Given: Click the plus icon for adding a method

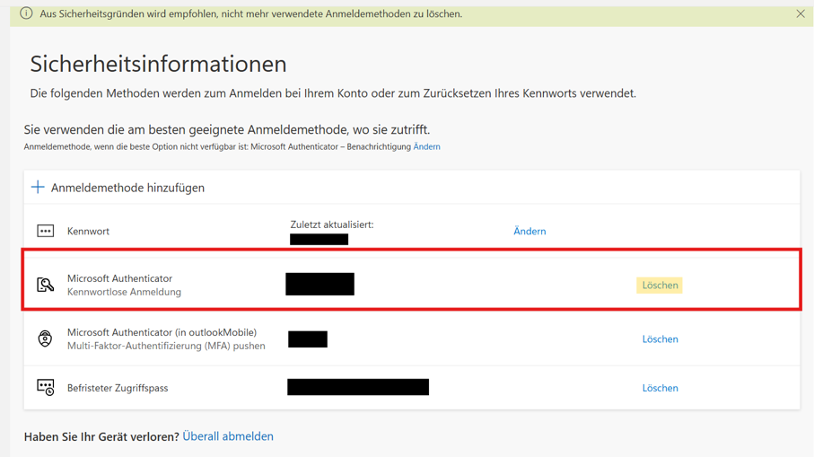Looking at the screenshot, I should tap(38, 187).
